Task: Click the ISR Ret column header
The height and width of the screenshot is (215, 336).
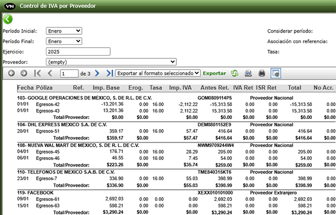Action: (x=266, y=88)
